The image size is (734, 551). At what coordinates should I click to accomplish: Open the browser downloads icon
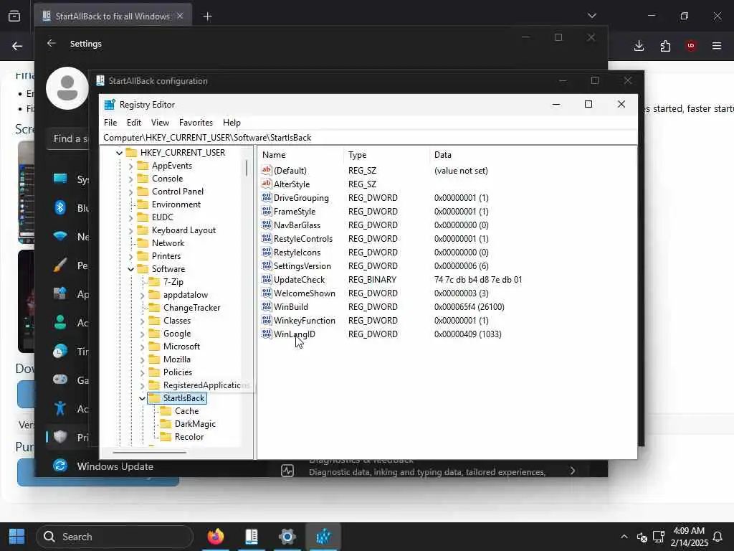point(639,45)
